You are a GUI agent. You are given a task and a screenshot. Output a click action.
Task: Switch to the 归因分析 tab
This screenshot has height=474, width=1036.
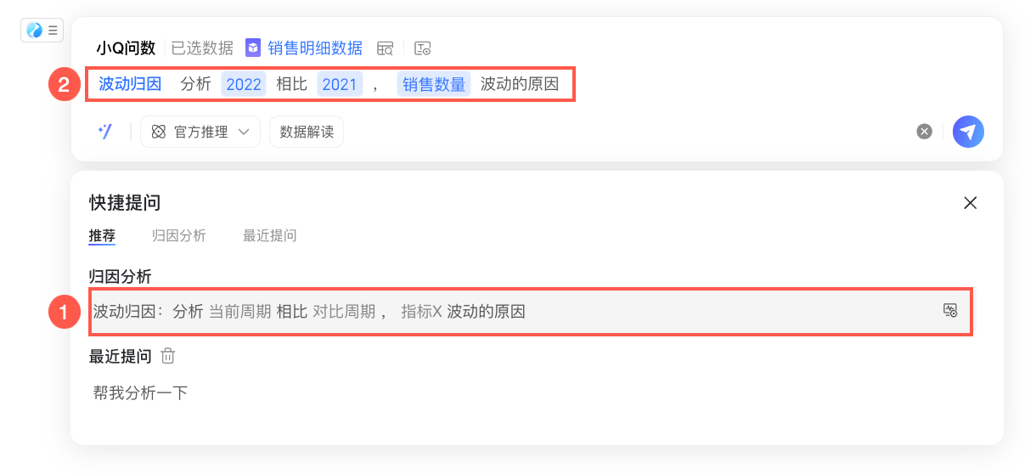click(179, 235)
